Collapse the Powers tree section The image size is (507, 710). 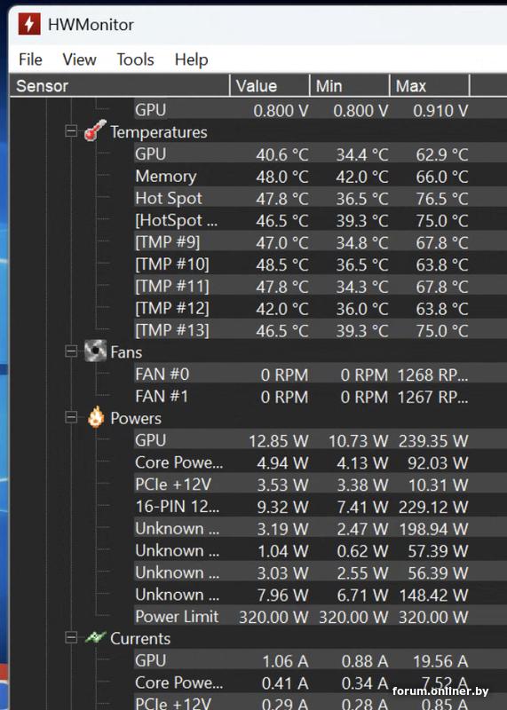71,417
